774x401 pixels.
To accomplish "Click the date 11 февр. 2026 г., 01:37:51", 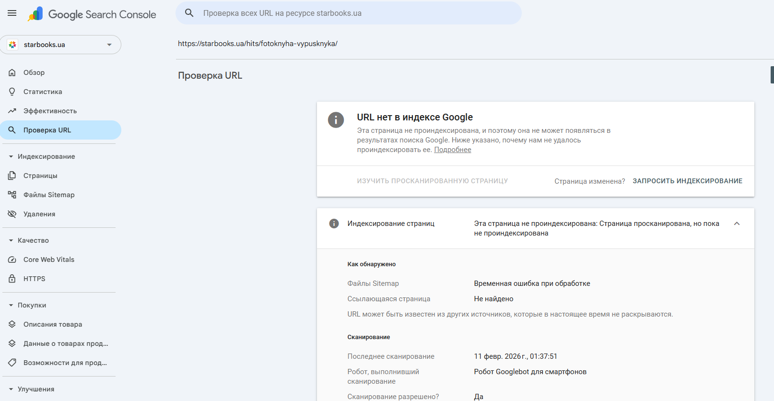I will (x=516, y=356).
